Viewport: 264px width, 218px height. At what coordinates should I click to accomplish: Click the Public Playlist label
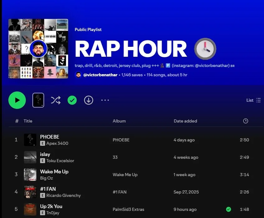tap(88, 29)
